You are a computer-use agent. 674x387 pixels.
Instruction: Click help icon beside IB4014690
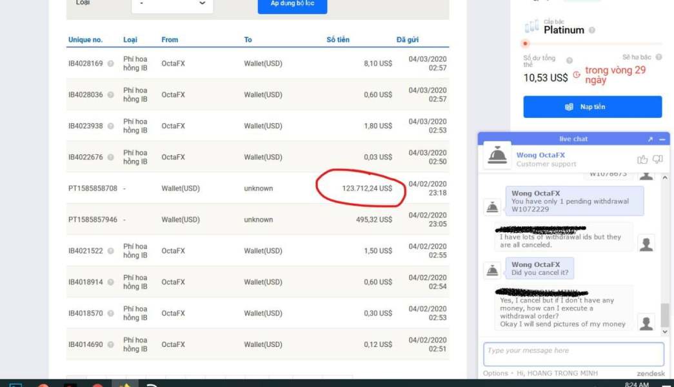pyautogui.click(x=110, y=344)
